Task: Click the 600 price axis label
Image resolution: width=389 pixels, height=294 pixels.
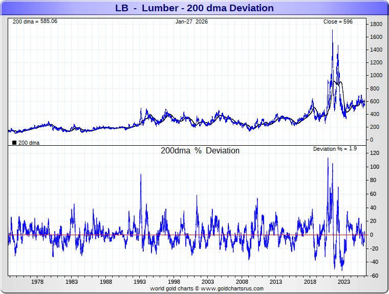Action: [x=375, y=101]
